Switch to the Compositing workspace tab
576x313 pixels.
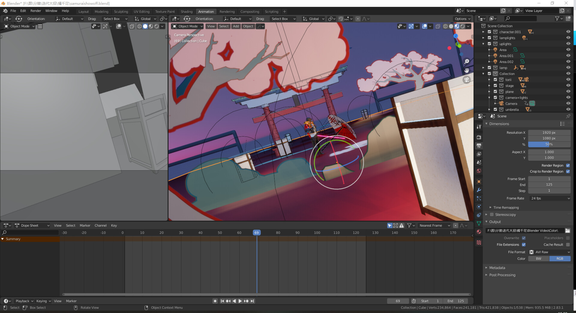pos(250,11)
